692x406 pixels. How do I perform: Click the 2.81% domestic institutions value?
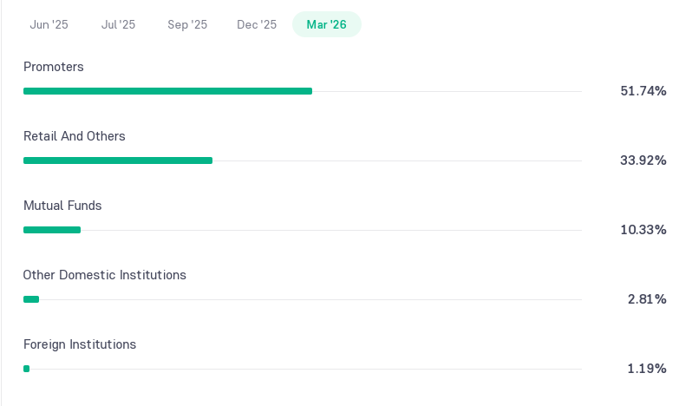[647, 299]
